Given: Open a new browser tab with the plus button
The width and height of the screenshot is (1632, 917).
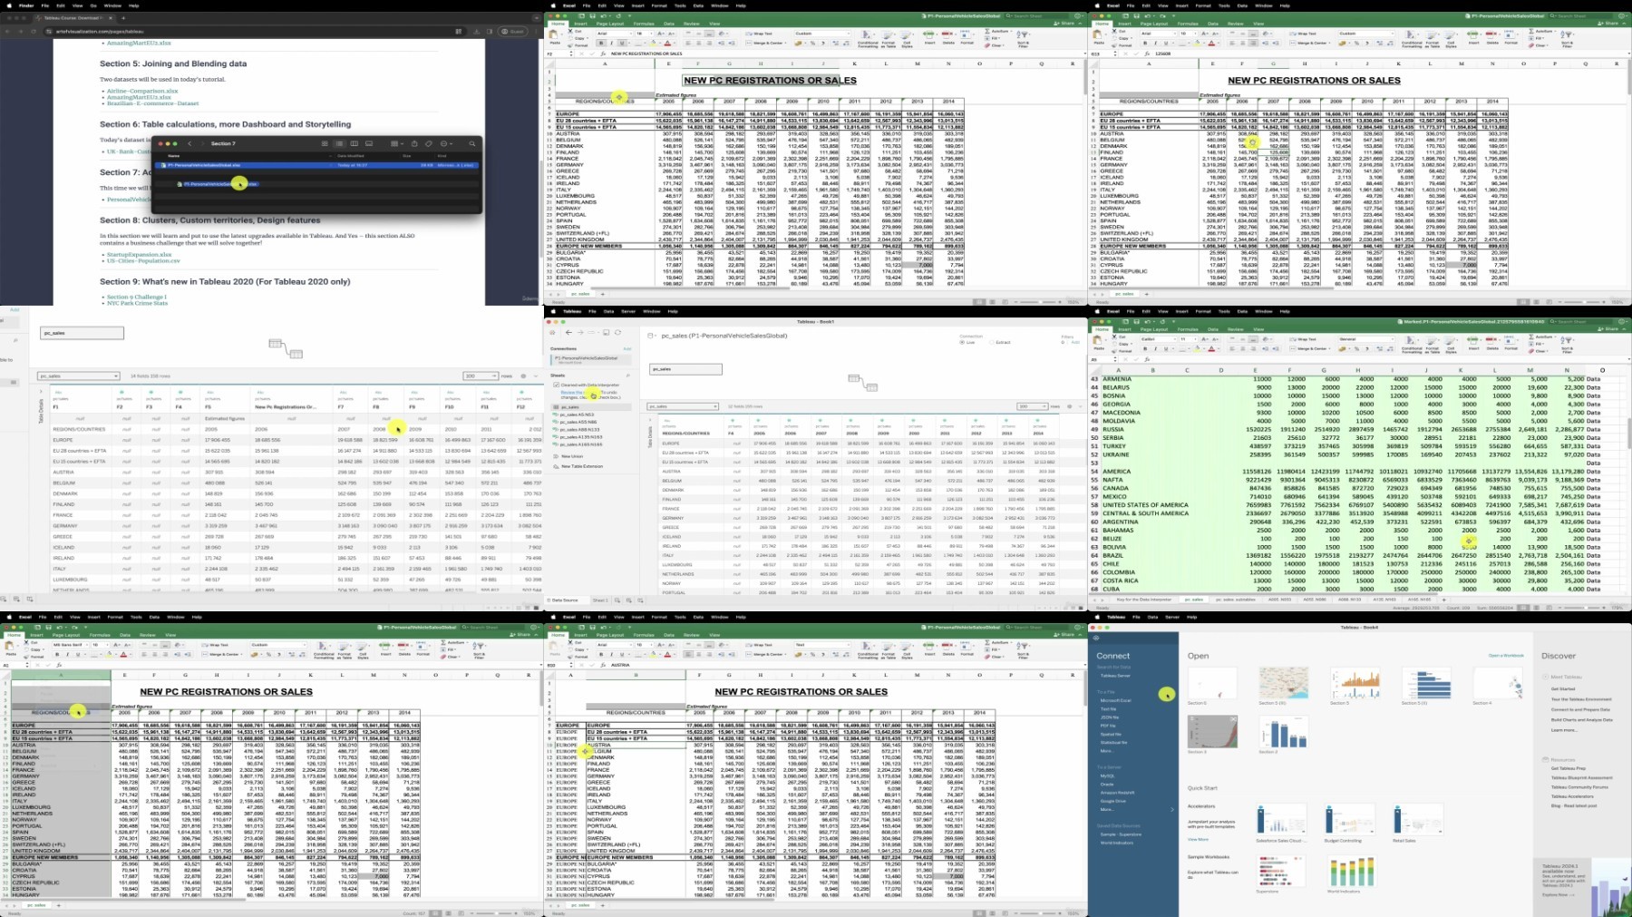Looking at the screenshot, I should coord(123,18).
